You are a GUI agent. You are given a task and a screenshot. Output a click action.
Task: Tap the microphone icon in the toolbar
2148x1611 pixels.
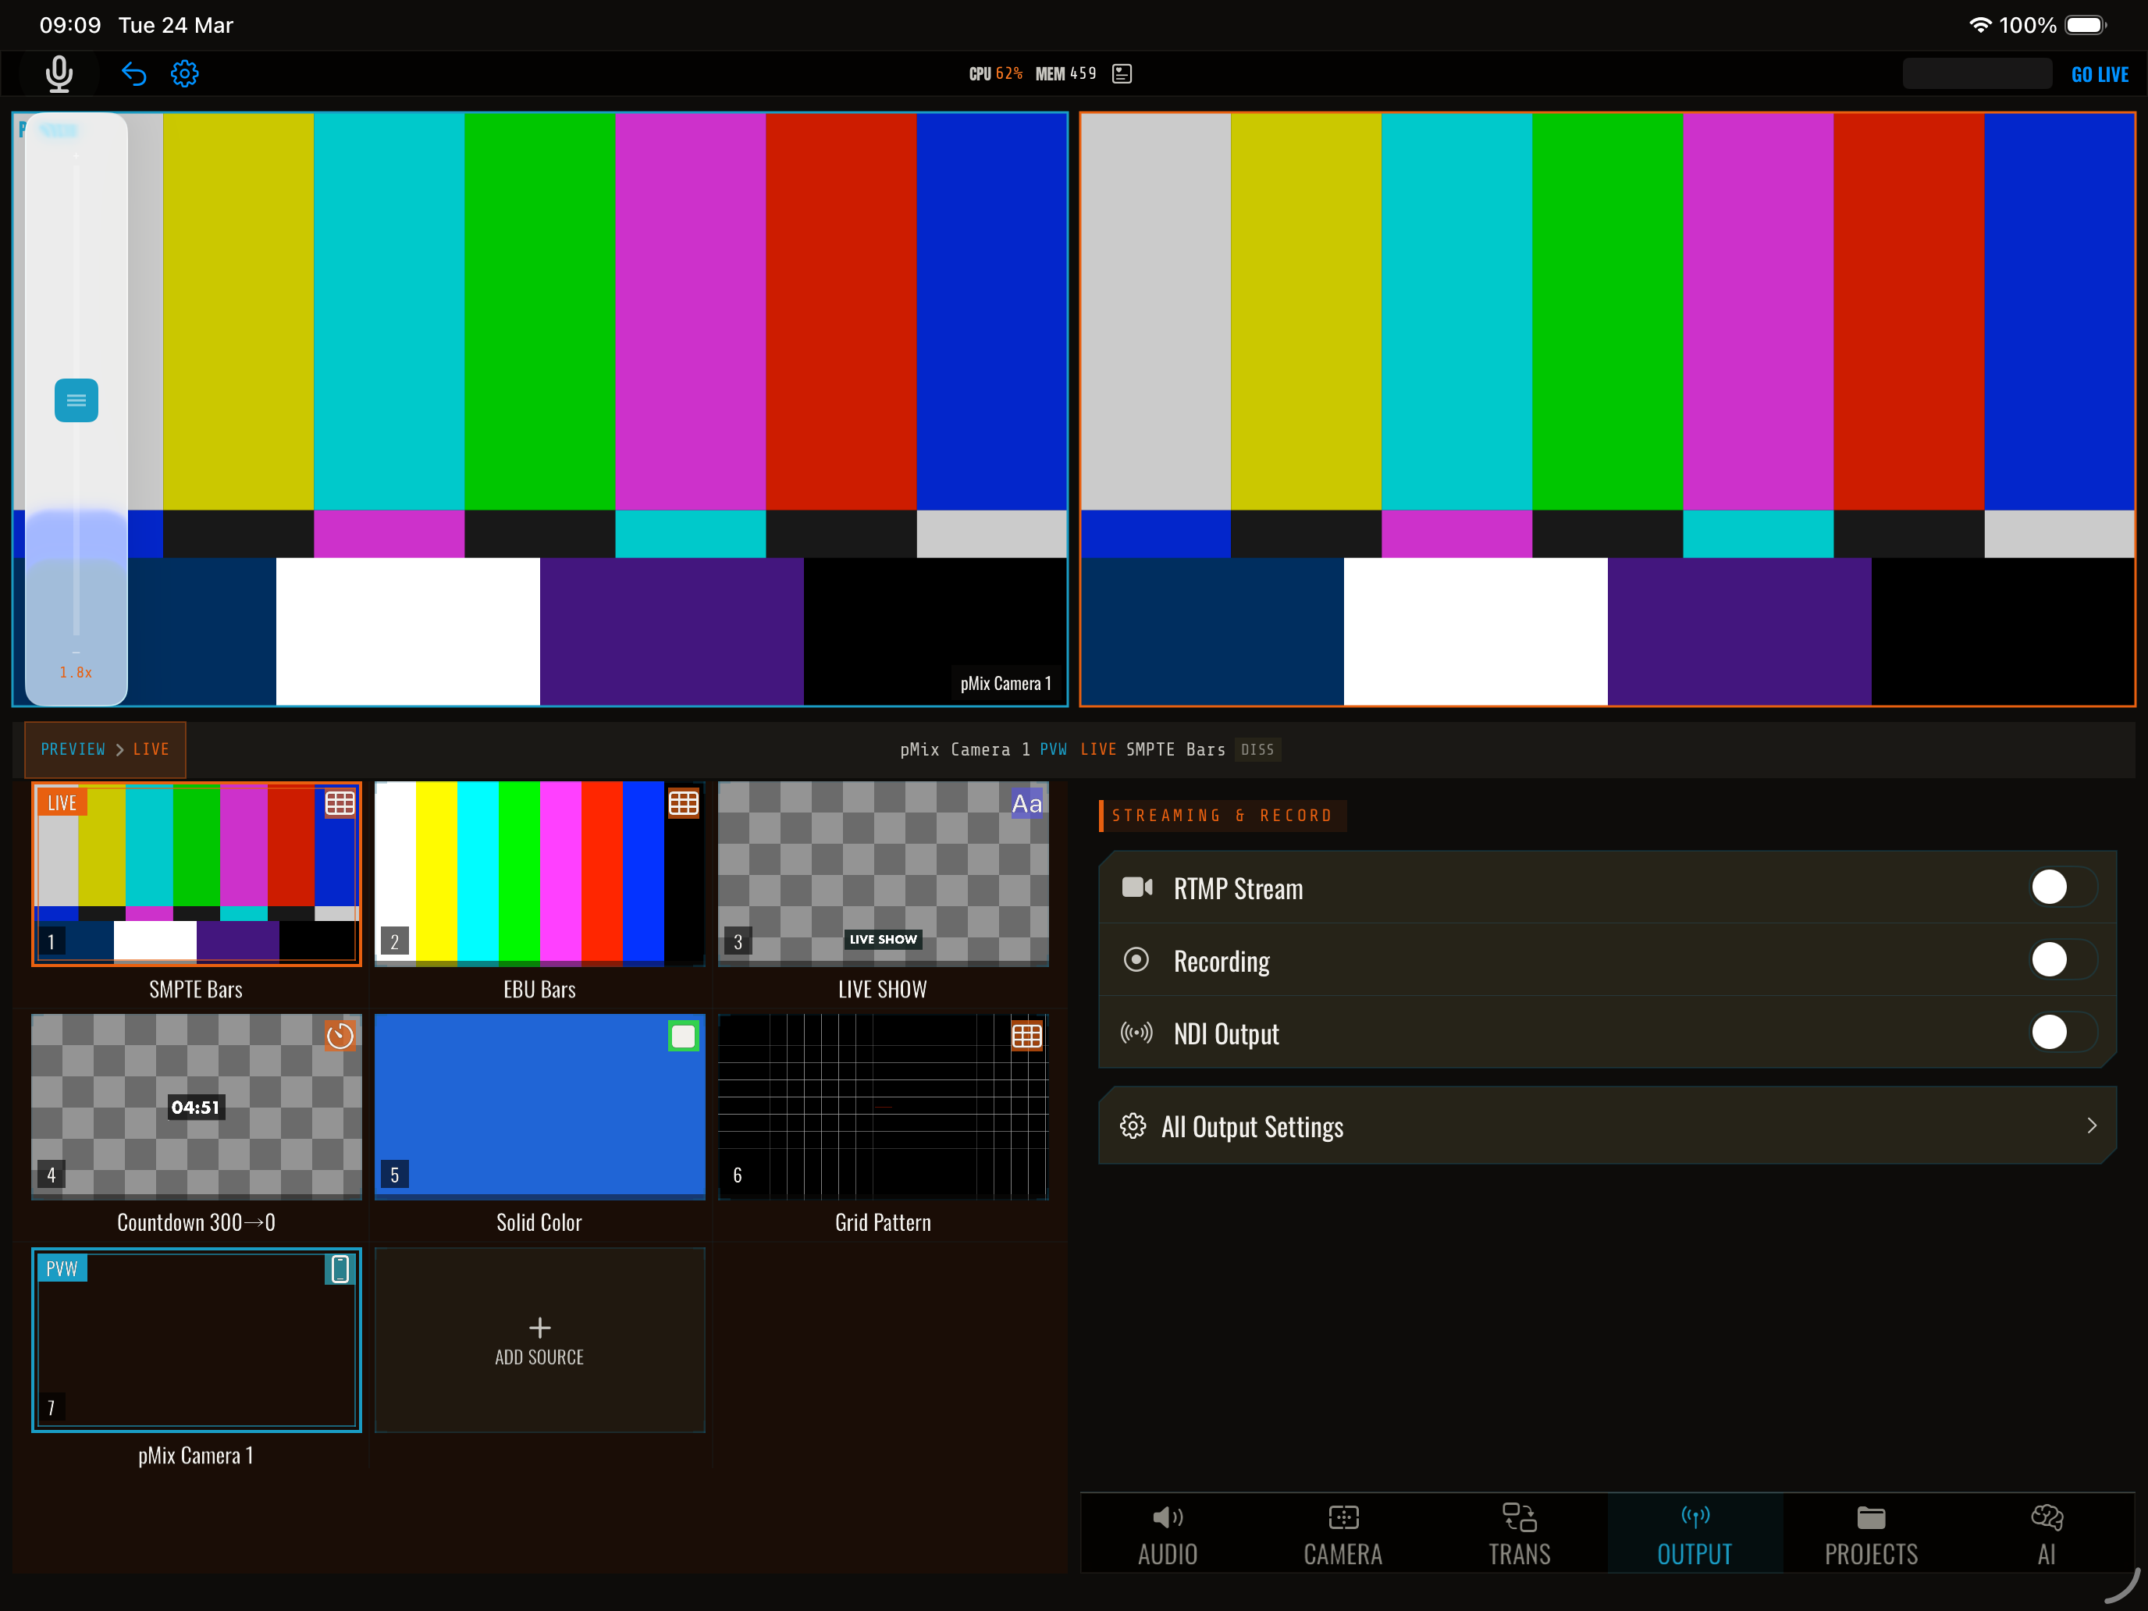(x=59, y=74)
